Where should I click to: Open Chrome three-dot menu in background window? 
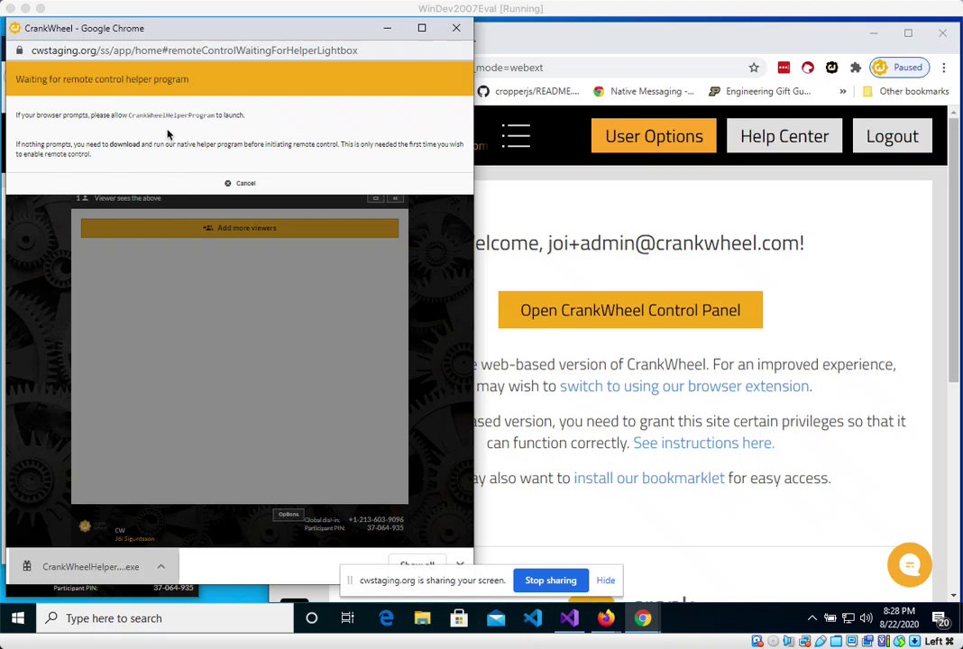click(x=944, y=68)
